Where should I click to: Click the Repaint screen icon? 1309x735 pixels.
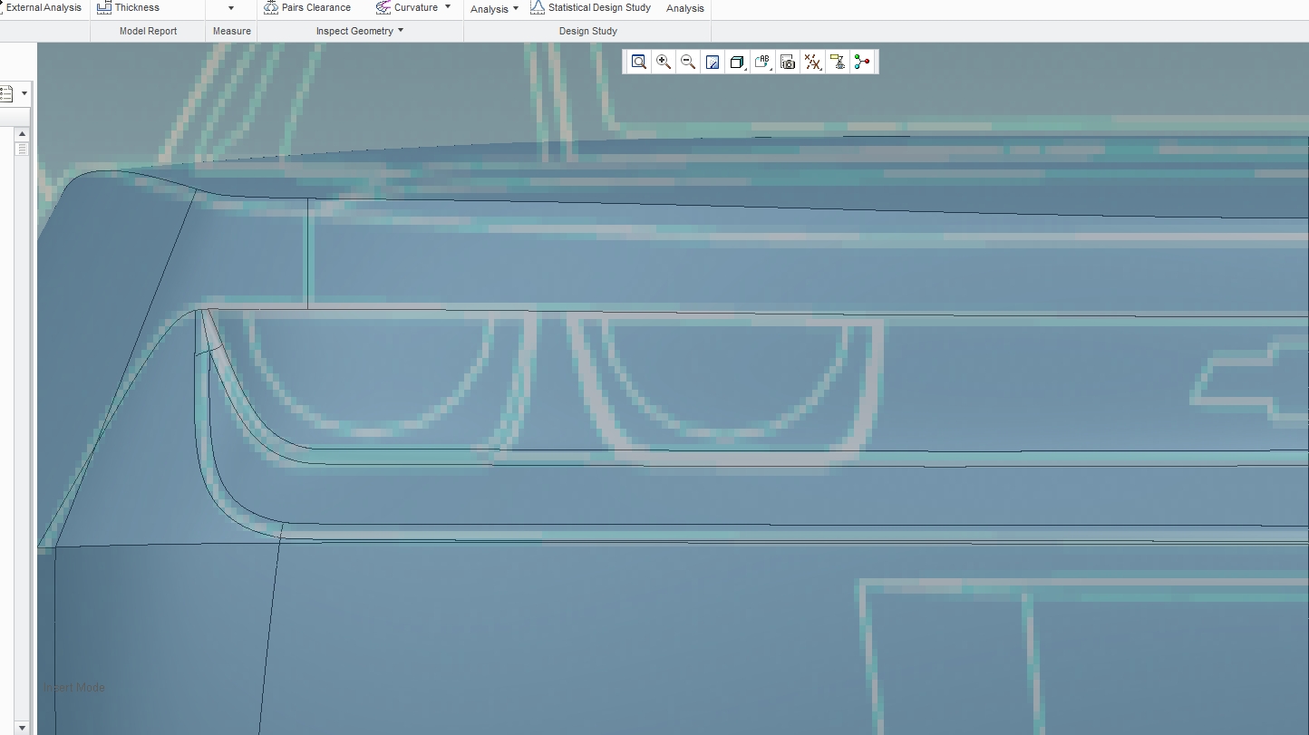[713, 62]
